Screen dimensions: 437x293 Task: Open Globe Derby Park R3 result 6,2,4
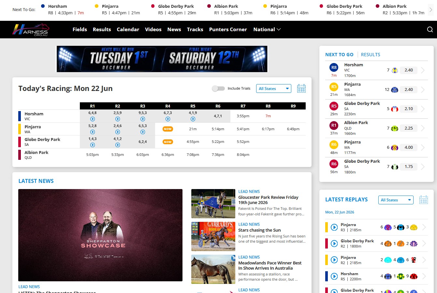143,142
